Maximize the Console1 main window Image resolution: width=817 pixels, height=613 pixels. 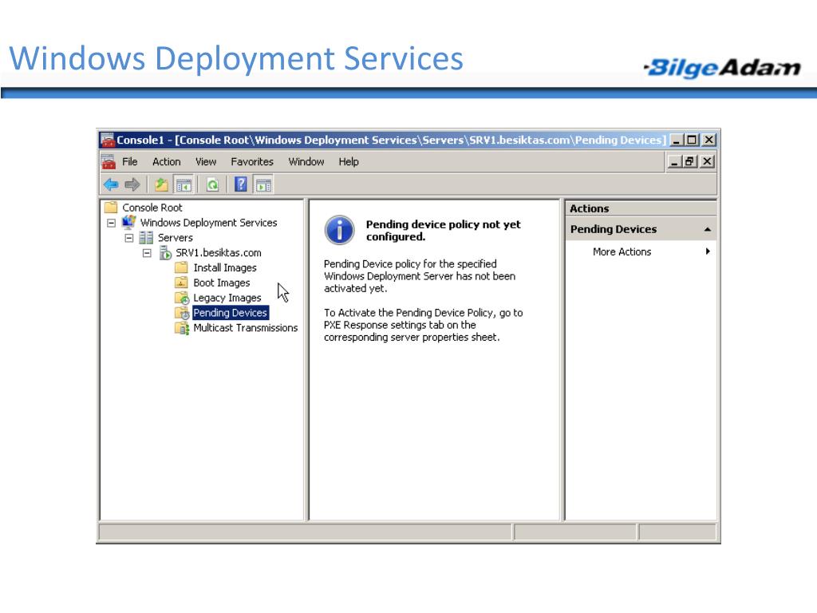pos(692,140)
